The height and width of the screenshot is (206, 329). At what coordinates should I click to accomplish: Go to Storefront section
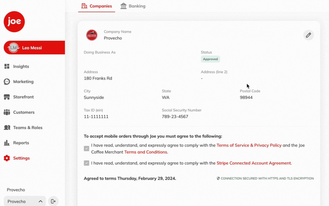(x=23, y=97)
